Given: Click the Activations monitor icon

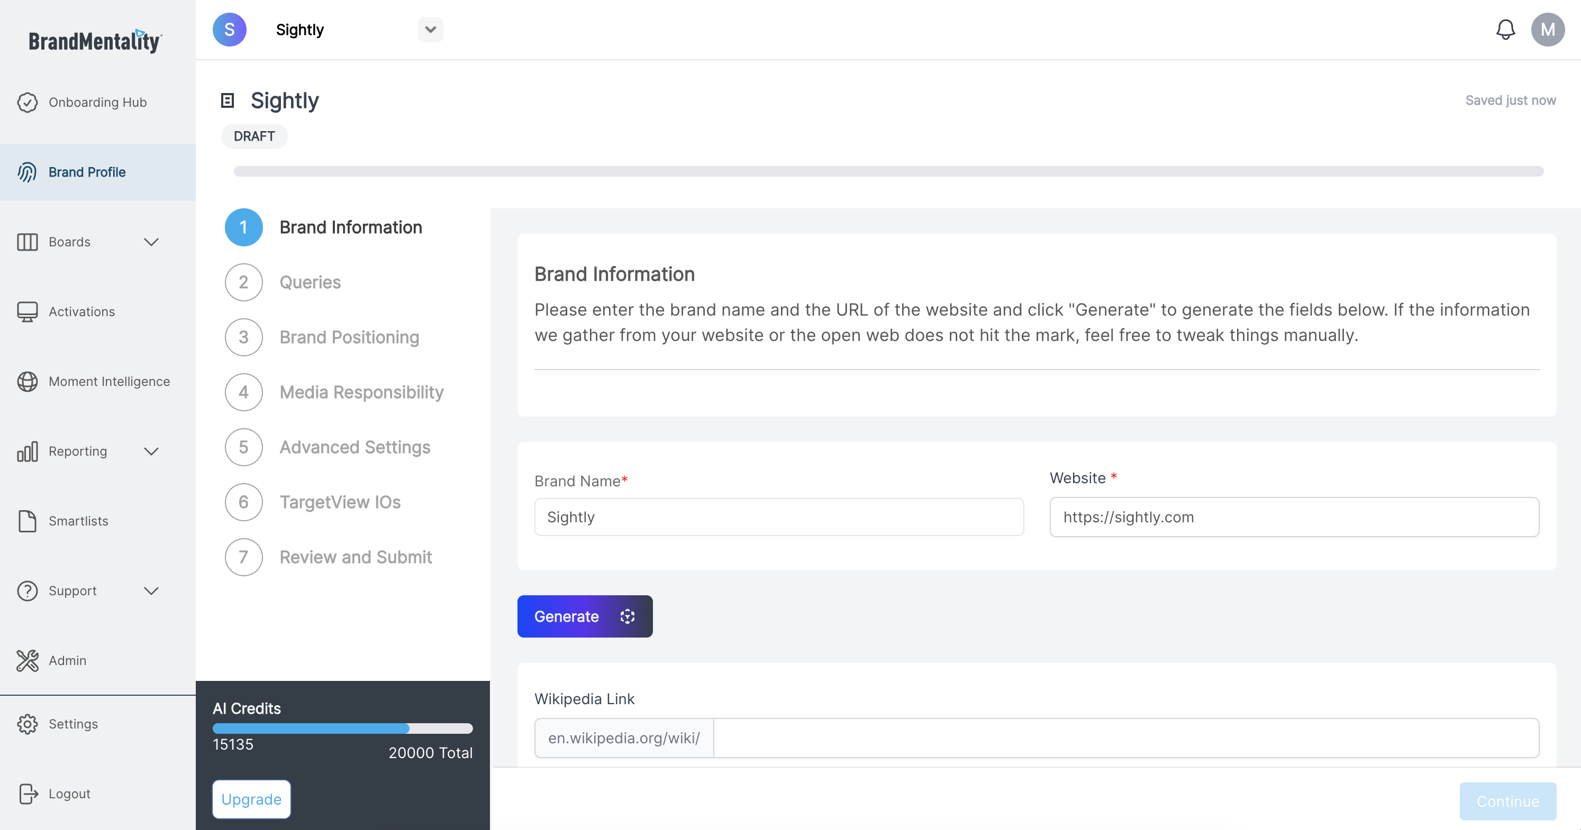Looking at the screenshot, I should (x=27, y=311).
